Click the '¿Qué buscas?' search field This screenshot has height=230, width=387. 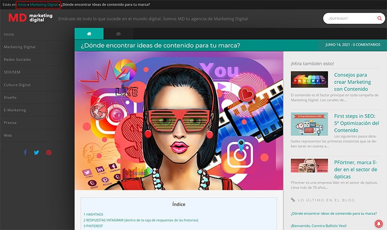point(350,18)
